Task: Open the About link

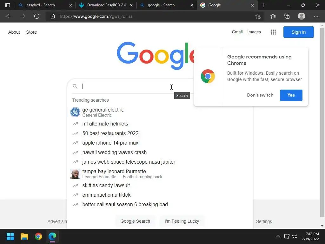Action: click(14, 32)
